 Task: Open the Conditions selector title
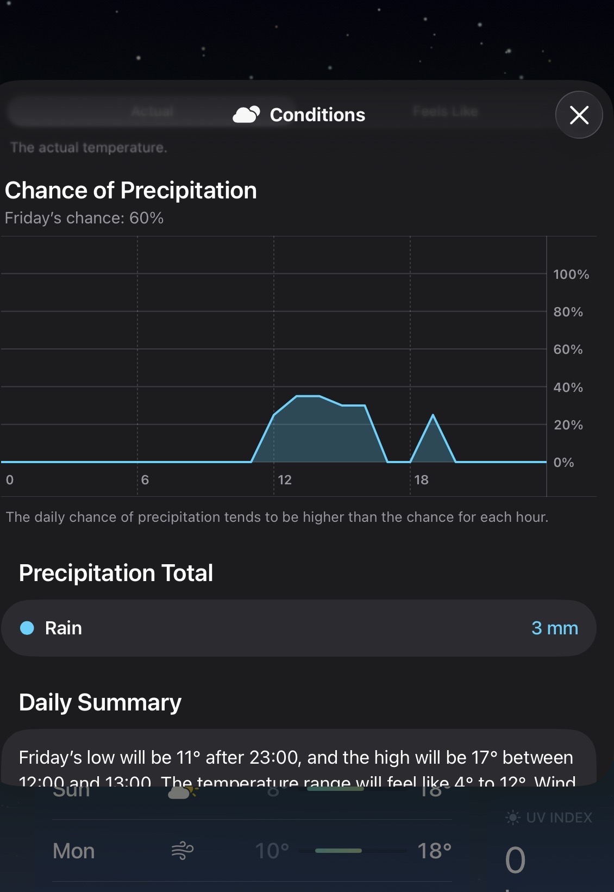(x=317, y=115)
